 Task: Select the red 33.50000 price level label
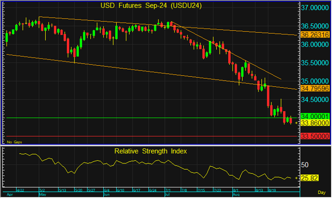coord(315,136)
